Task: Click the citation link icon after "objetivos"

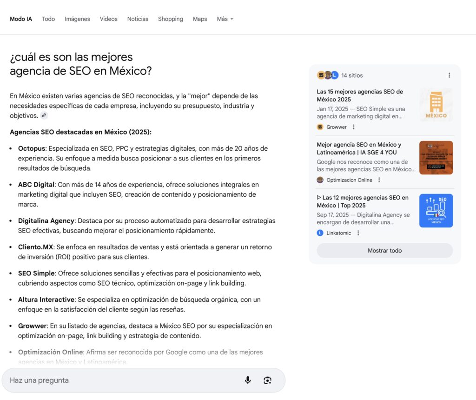Action: coord(44,115)
